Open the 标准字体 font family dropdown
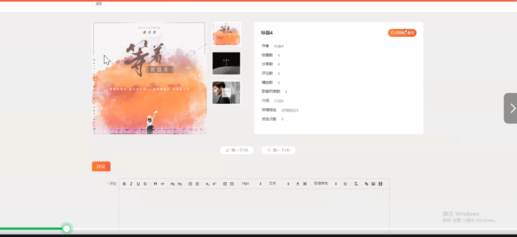Screen dimensions: 517x237 326,184
